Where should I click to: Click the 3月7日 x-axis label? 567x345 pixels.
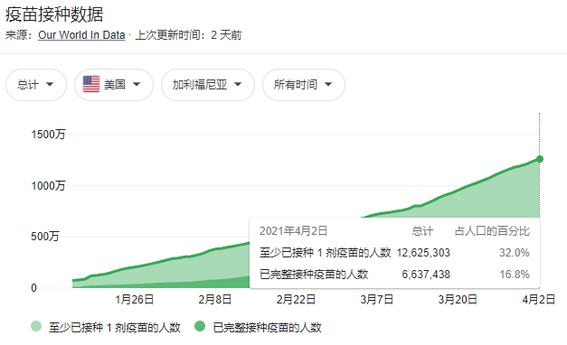point(377,300)
